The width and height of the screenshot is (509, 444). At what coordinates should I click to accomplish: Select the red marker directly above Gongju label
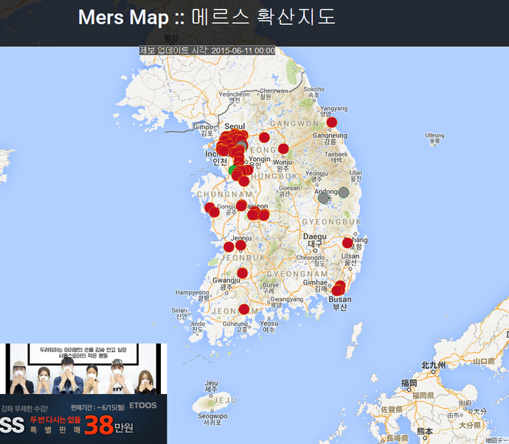point(241,205)
